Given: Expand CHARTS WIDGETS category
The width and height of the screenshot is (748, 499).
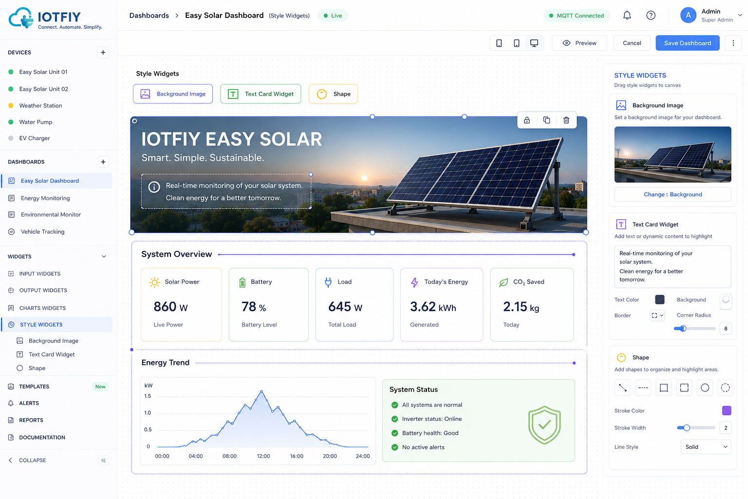Looking at the screenshot, I should pos(42,308).
